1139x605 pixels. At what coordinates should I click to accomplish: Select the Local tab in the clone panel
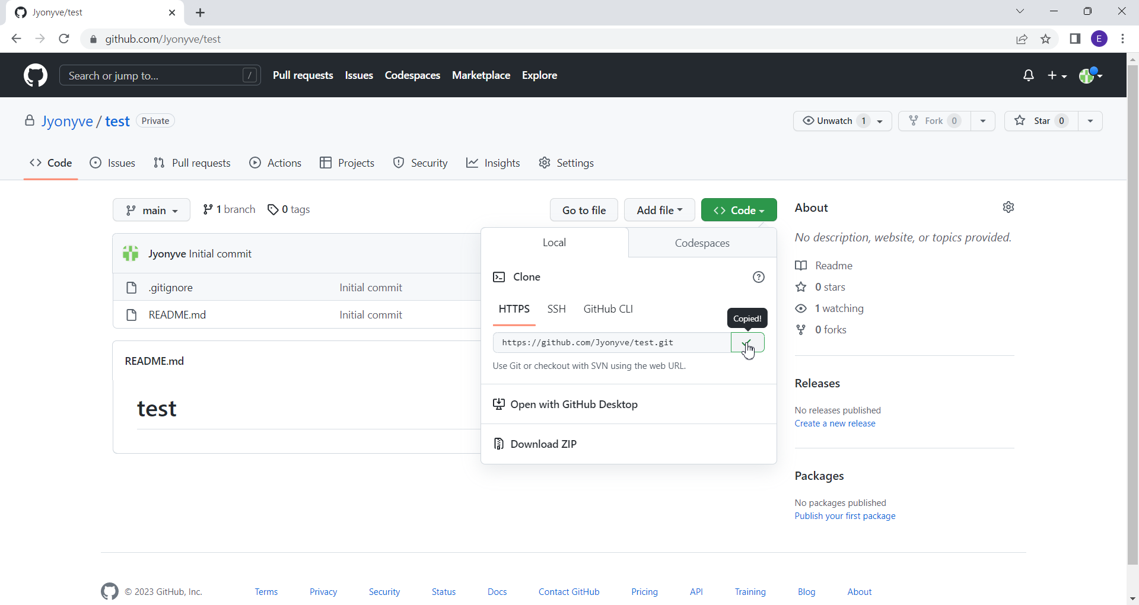pyautogui.click(x=554, y=243)
